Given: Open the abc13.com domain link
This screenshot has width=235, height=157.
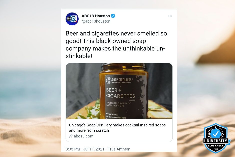Looking at the screenshot, I should coord(84,136).
